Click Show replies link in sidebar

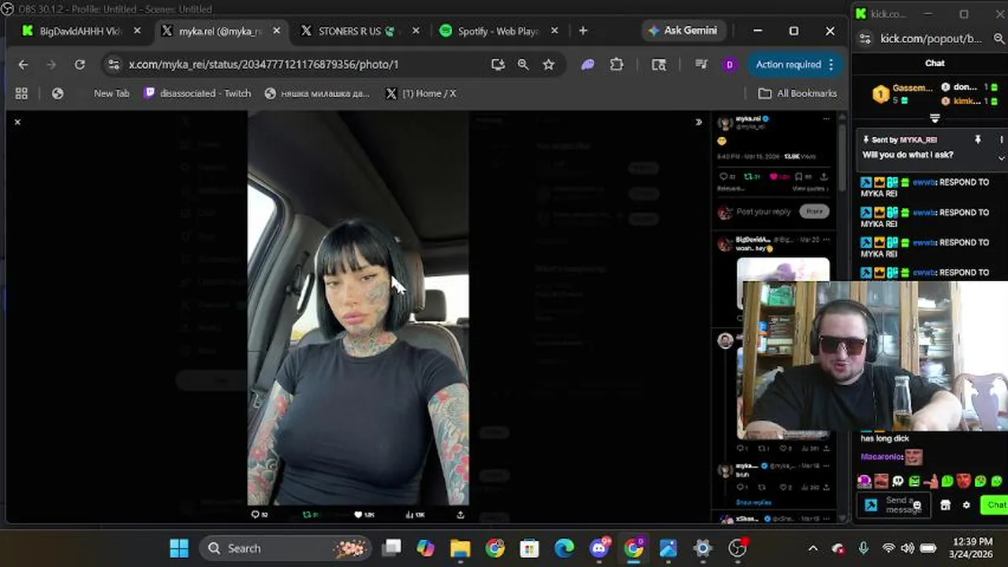(x=753, y=502)
